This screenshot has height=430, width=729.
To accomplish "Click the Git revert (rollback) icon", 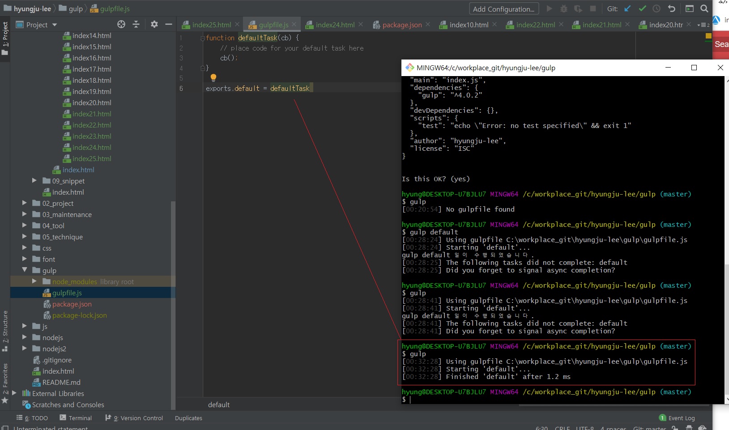I will point(671,9).
